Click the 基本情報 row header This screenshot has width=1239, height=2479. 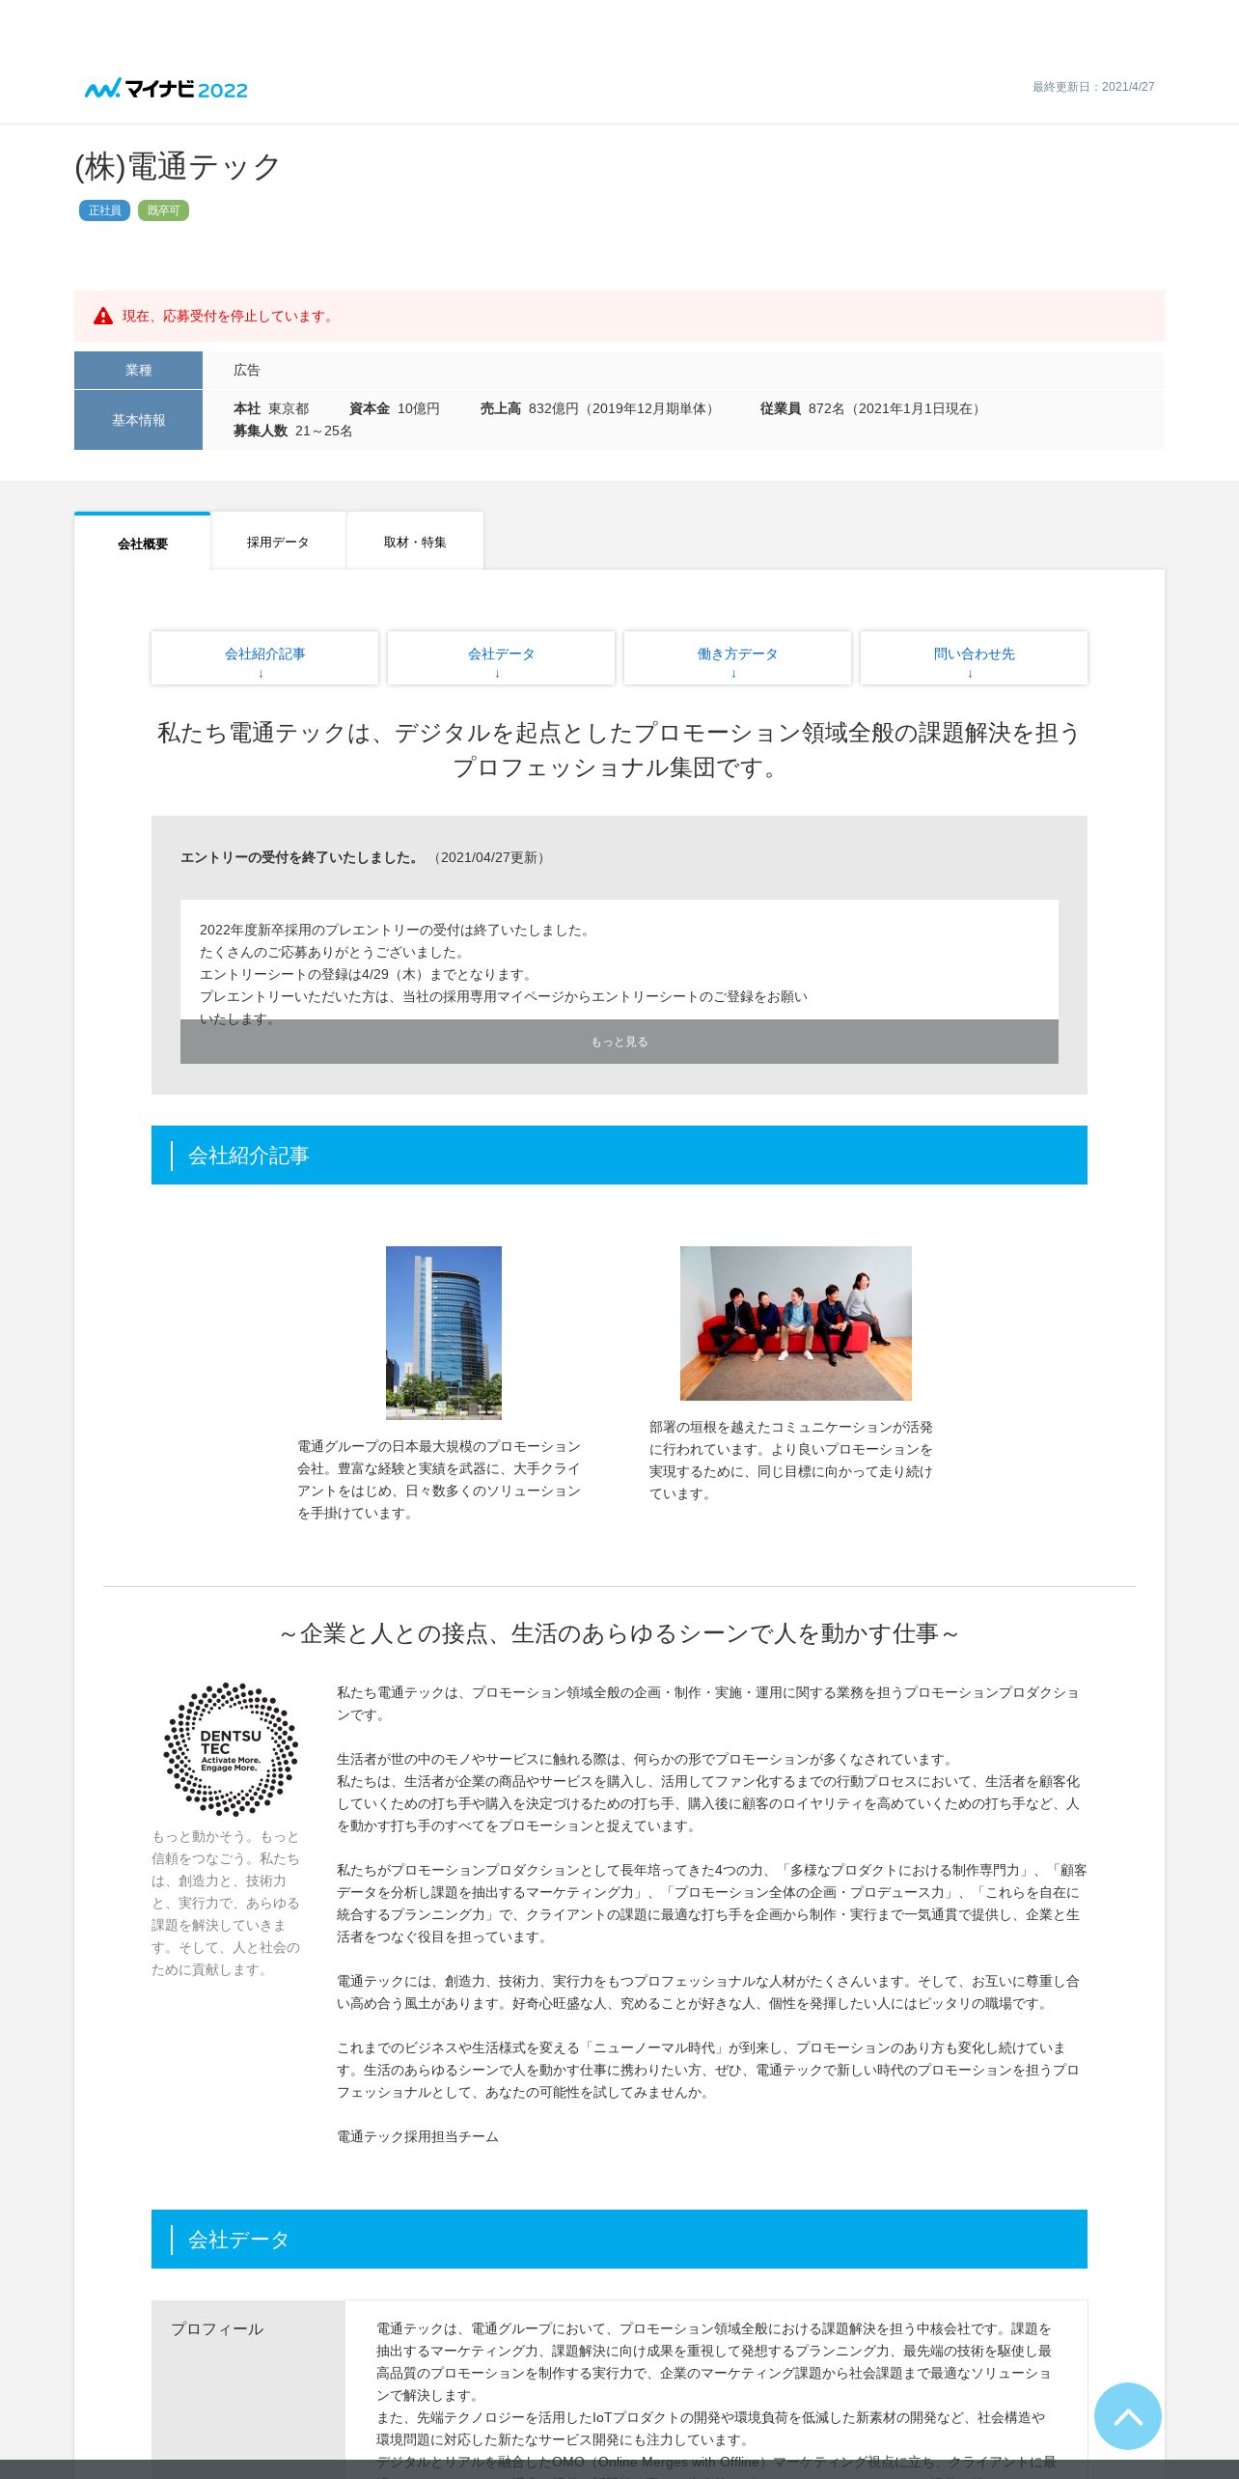pyautogui.click(x=138, y=420)
